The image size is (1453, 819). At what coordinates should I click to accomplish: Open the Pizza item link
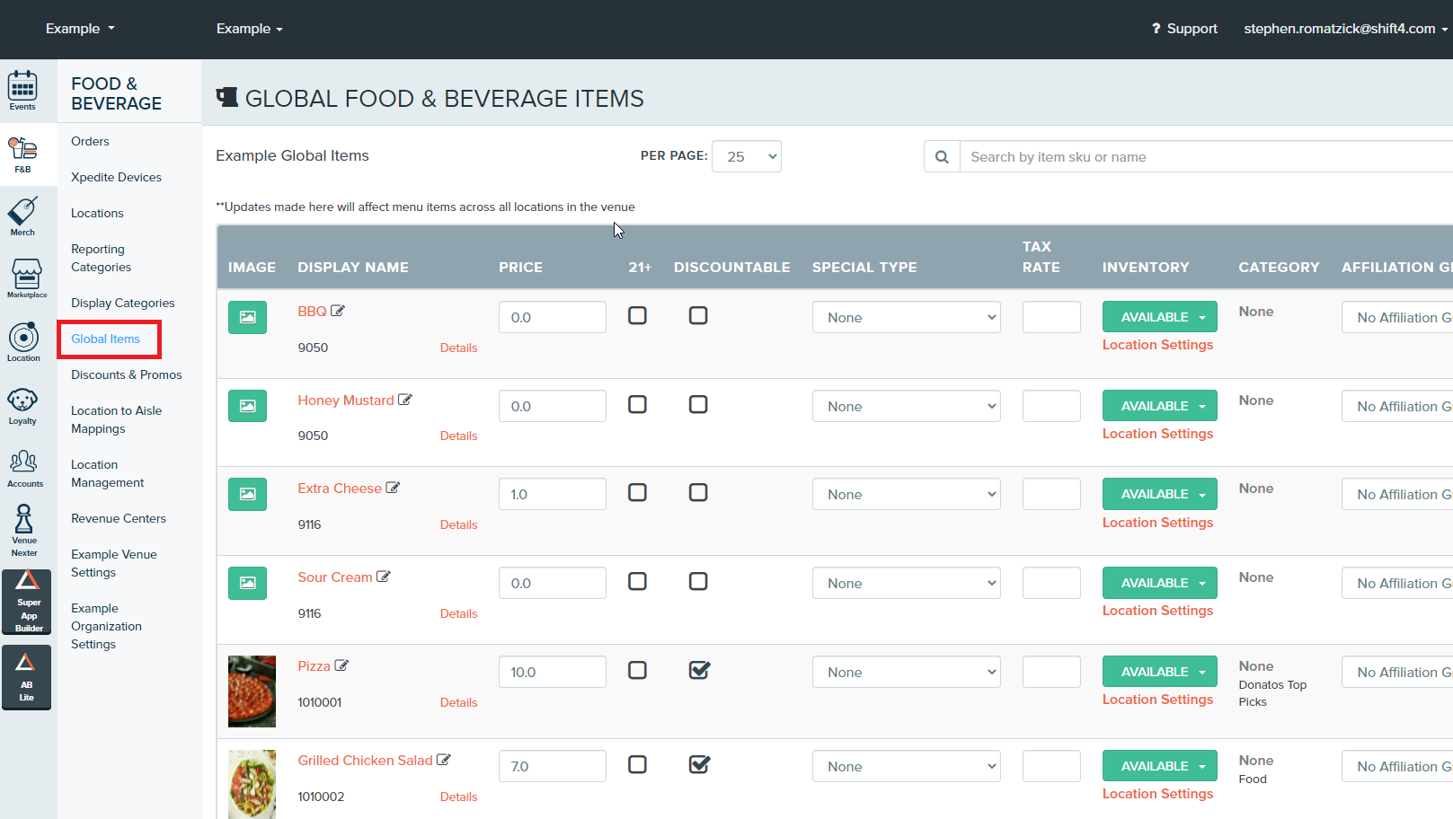pos(315,665)
